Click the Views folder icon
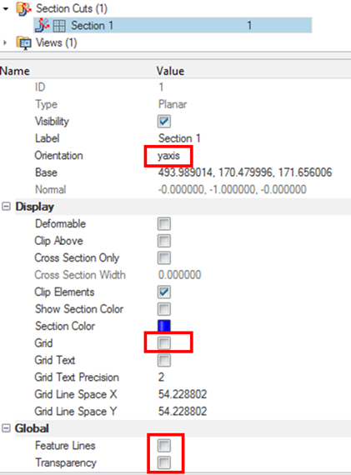351x475 pixels. tap(23, 42)
